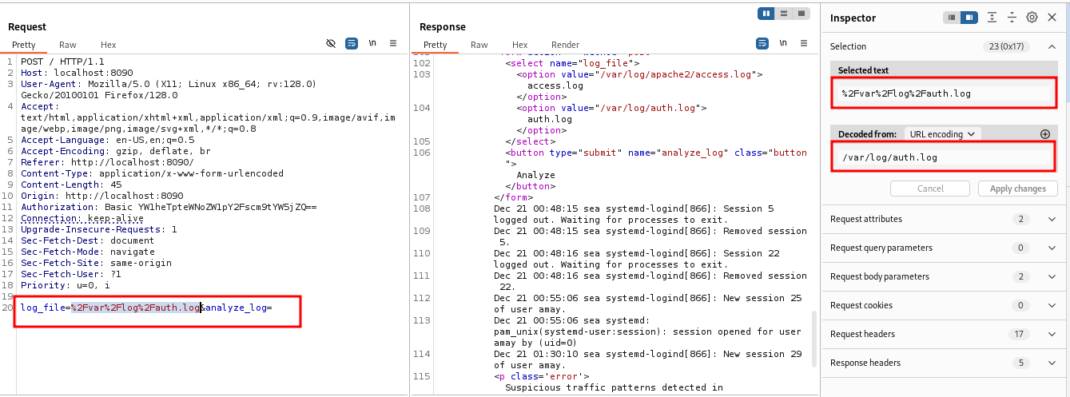Click the Apply changes button
Image resolution: width=1070 pixels, height=397 pixels.
[x=1017, y=189]
